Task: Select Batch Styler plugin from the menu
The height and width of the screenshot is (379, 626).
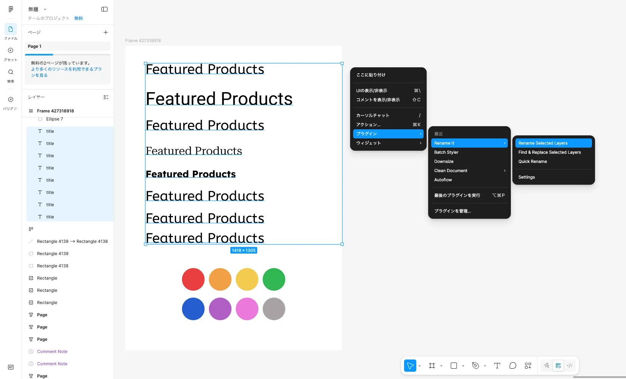Action: pos(446,152)
